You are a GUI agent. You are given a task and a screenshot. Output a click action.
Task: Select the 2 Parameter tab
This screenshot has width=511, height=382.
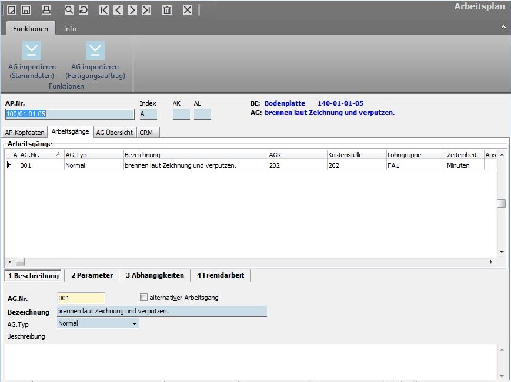pyautogui.click(x=92, y=275)
